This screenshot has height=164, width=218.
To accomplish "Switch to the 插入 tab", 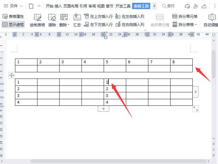I will pos(58,6).
